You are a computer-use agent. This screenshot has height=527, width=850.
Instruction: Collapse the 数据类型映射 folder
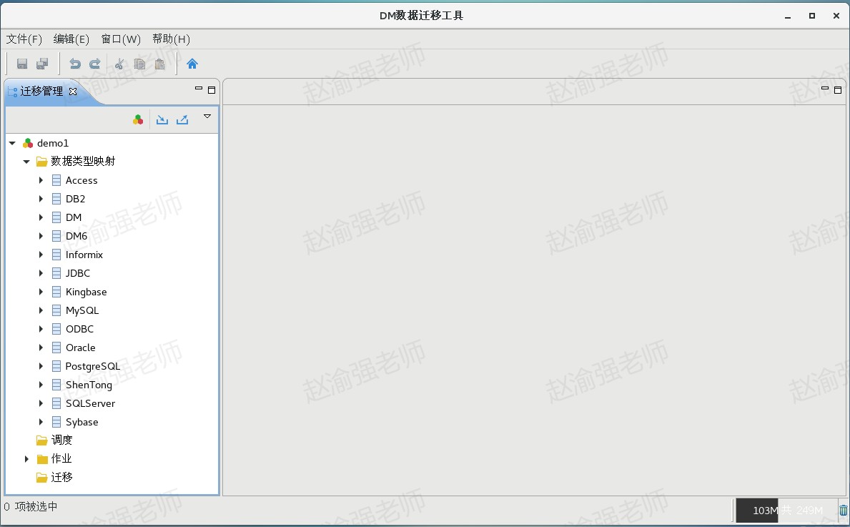pos(26,162)
